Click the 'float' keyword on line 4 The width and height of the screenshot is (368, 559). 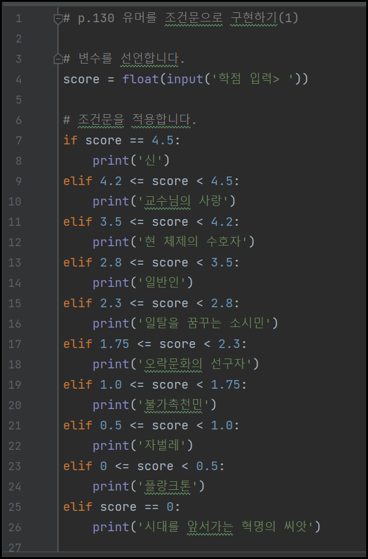[x=141, y=79]
